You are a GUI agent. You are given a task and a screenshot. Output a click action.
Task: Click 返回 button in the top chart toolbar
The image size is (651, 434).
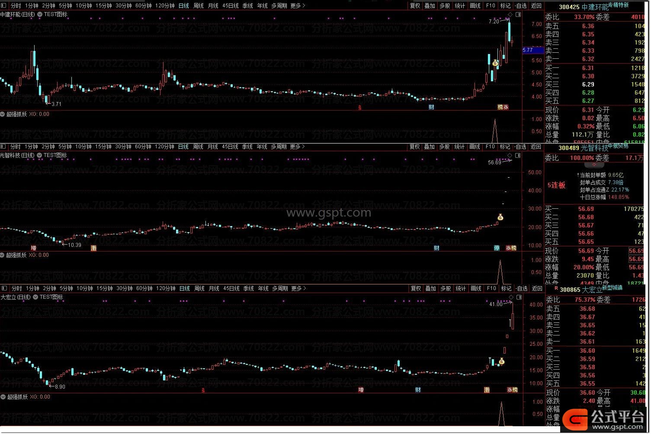click(536, 6)
